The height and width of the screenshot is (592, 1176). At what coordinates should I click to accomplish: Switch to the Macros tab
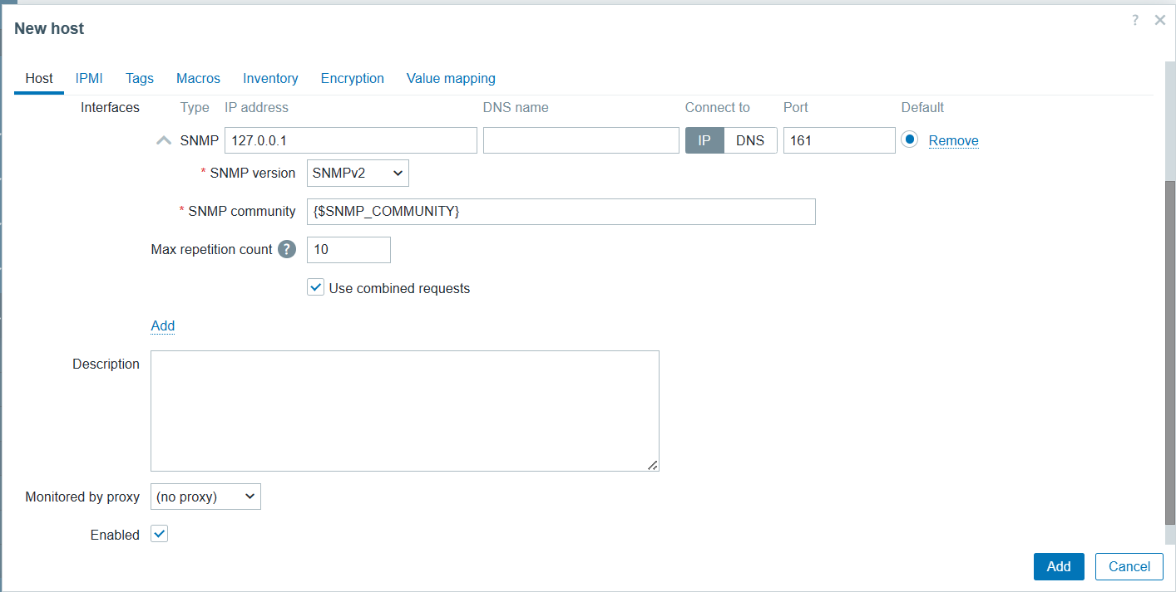[198, 78]
